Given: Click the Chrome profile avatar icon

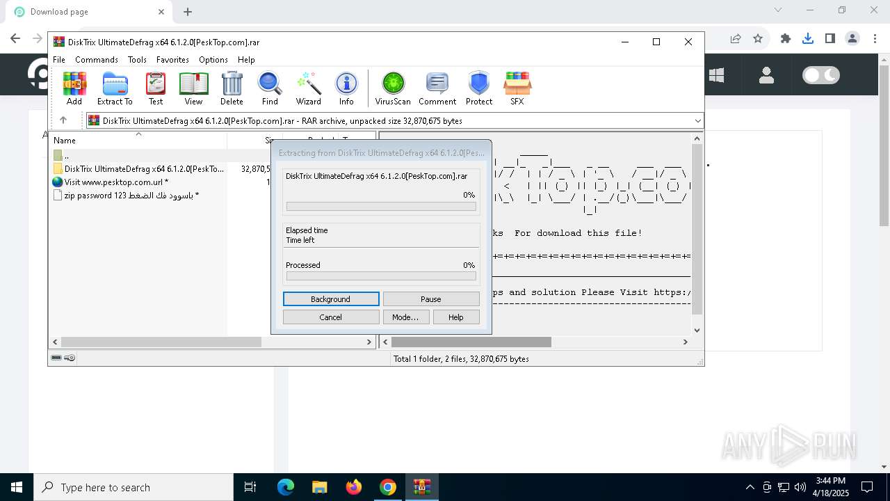Looking at the screenshot, I should (852, 39).
